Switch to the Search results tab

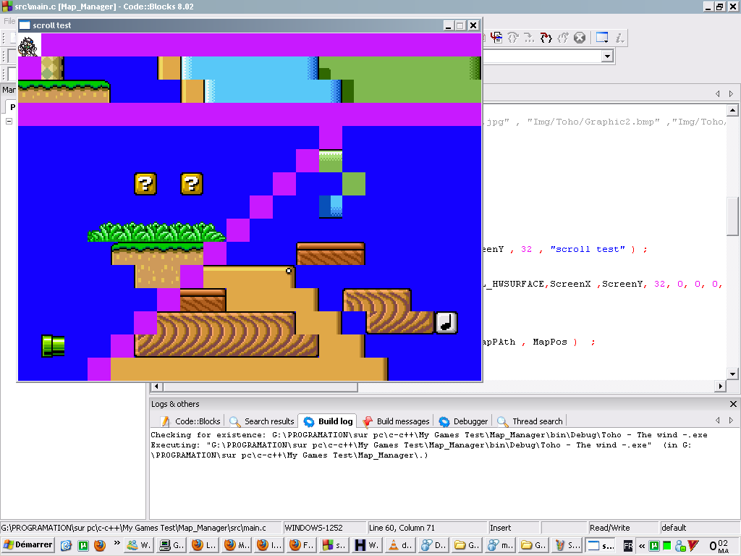pos(262,421)
